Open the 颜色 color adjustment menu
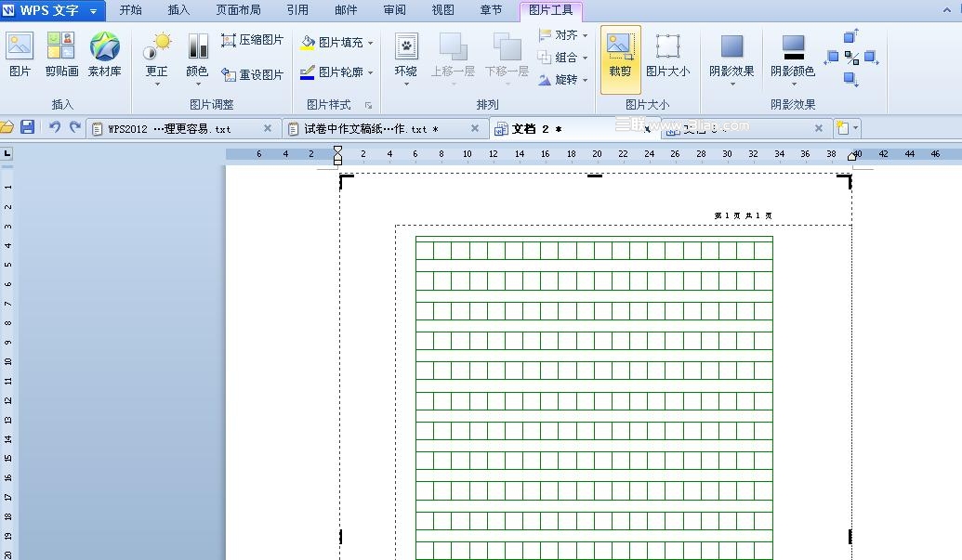962x560 pixels. point(197,59)
